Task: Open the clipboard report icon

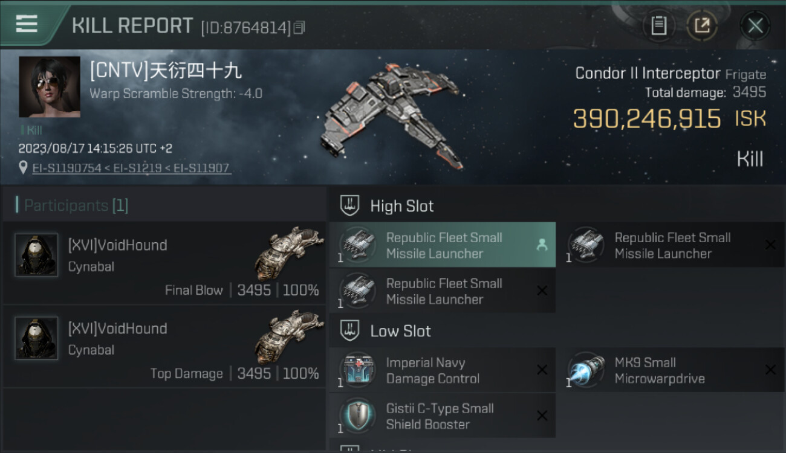Action: pyautogui.click(x=658, y=25)
